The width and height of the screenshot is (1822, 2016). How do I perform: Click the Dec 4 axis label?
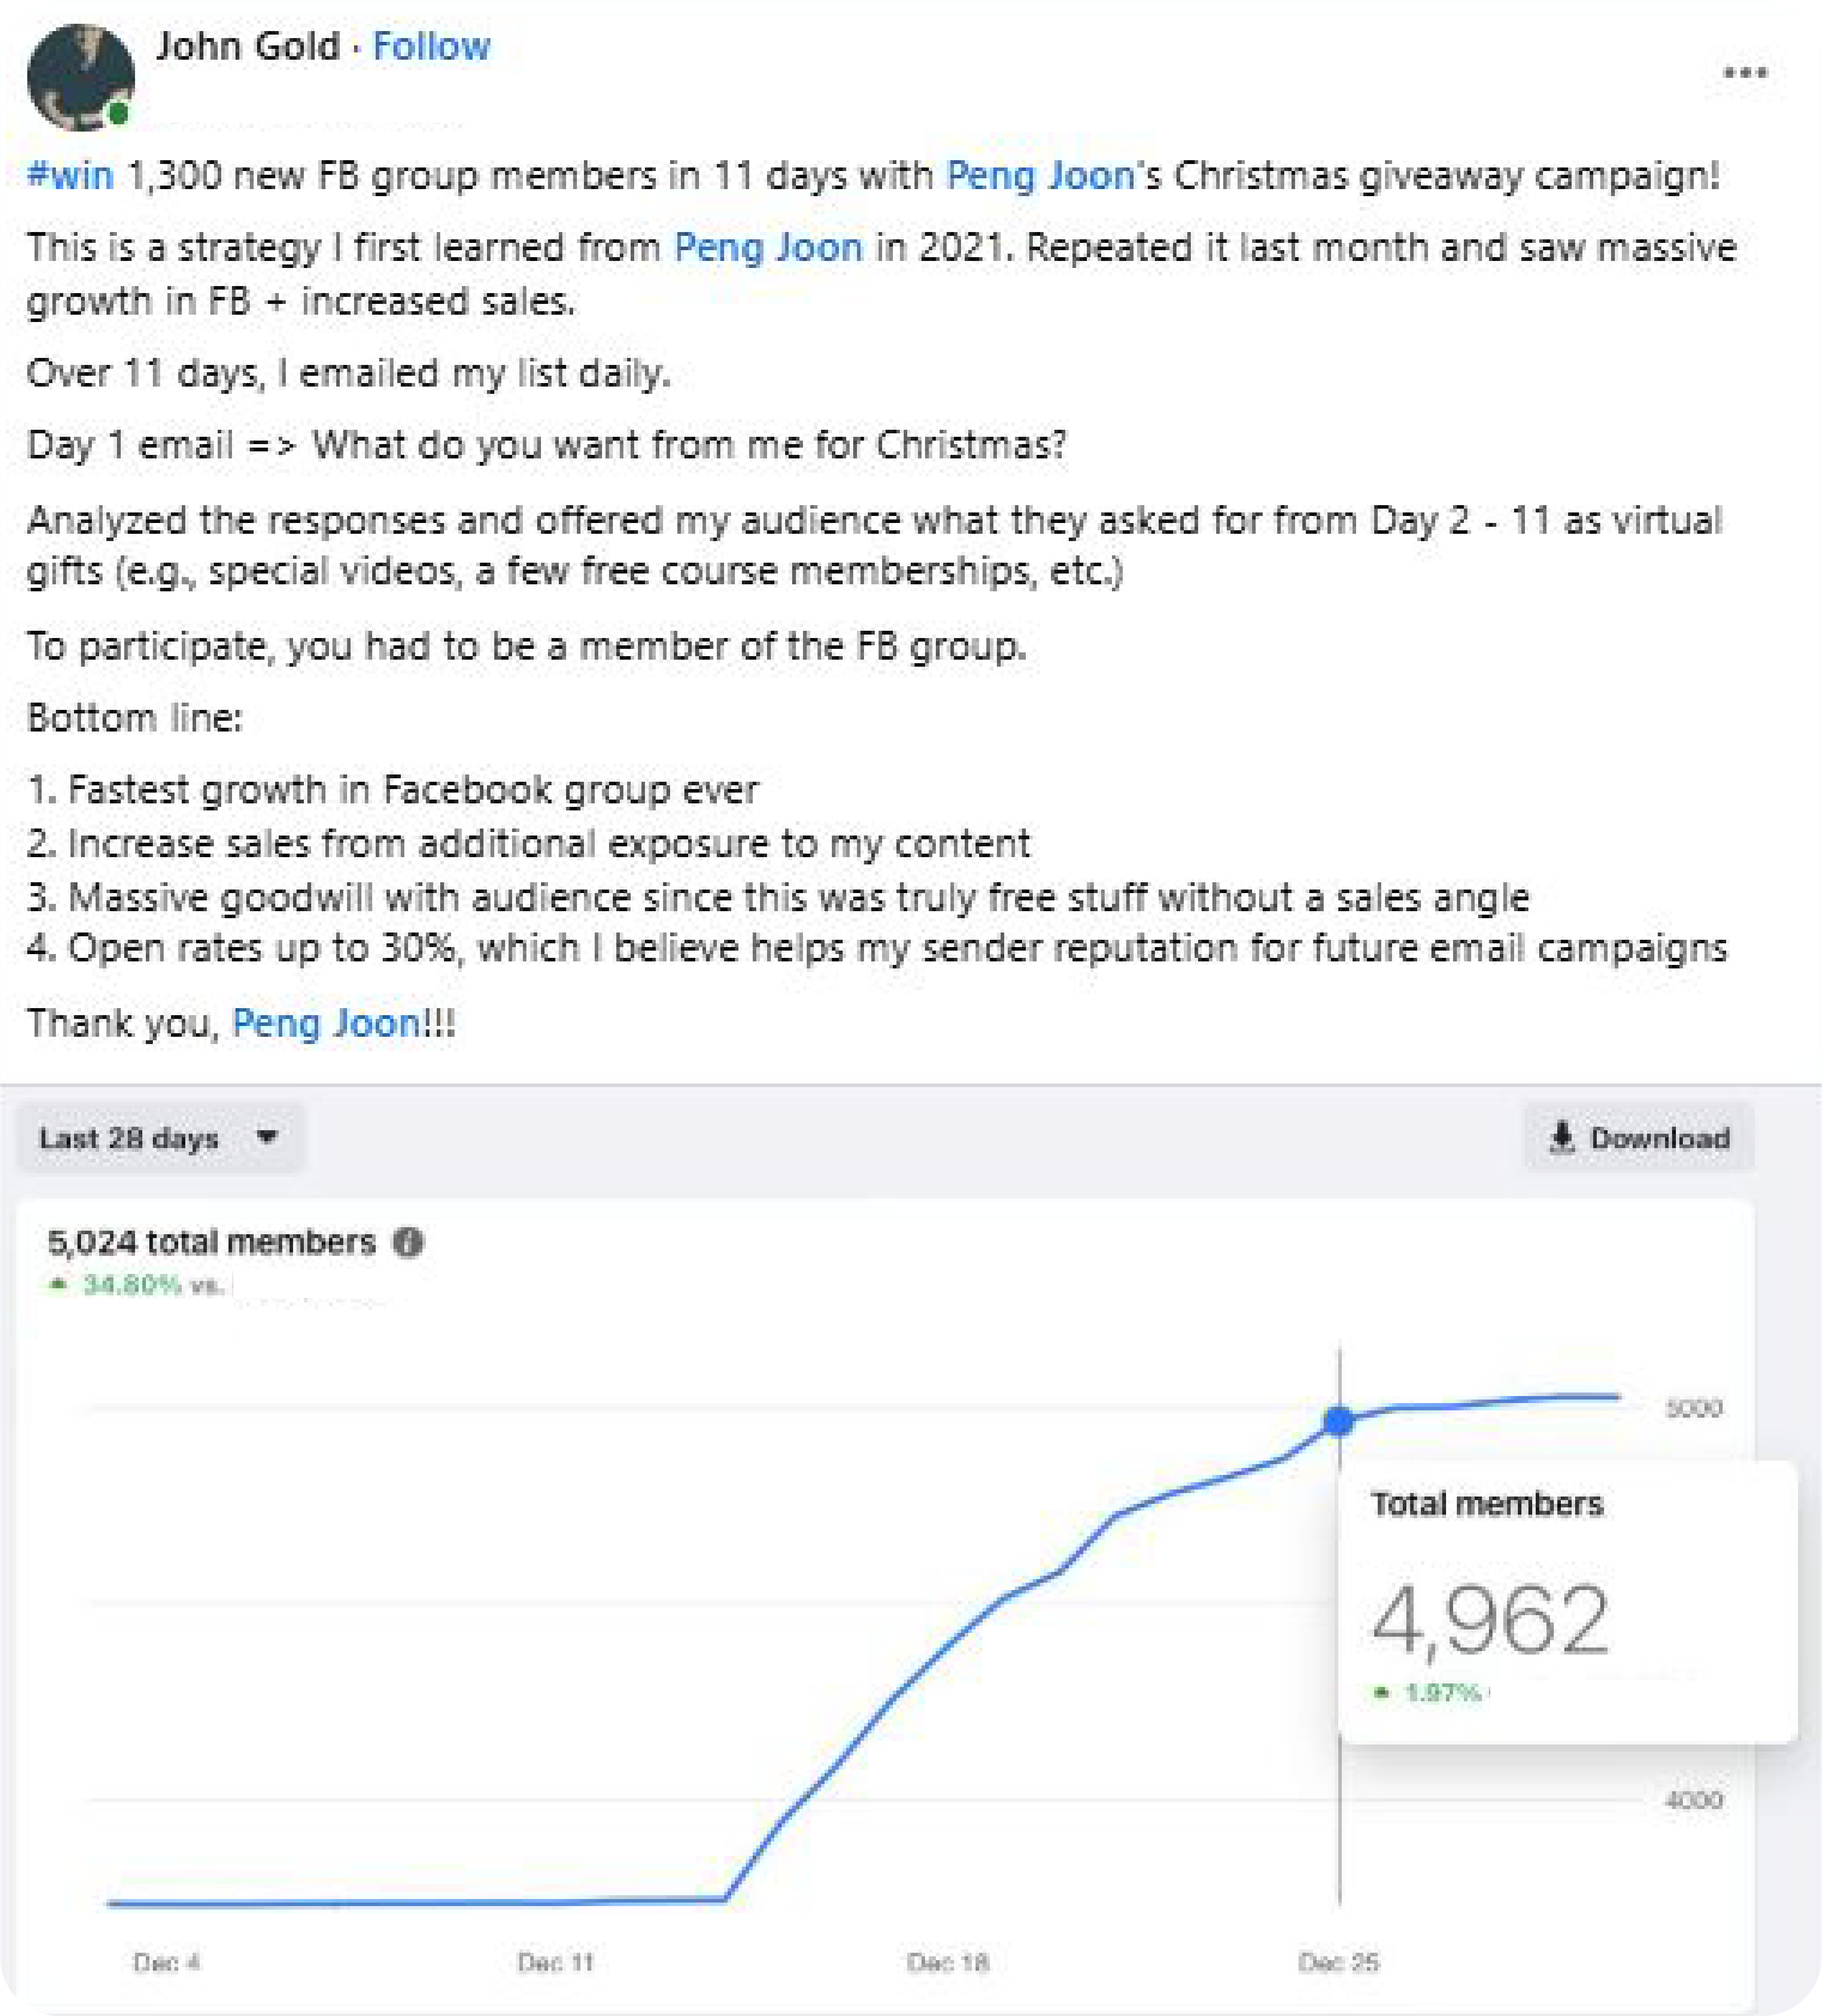click(166, 1962)
